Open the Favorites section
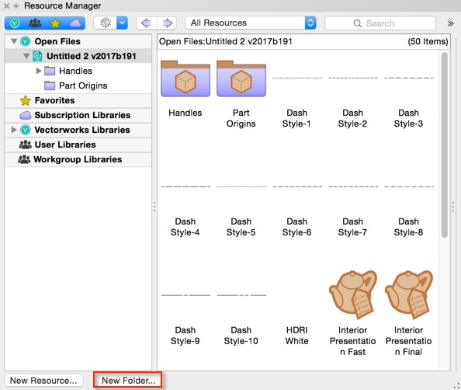The image size is (461, 390). (54, 100)
